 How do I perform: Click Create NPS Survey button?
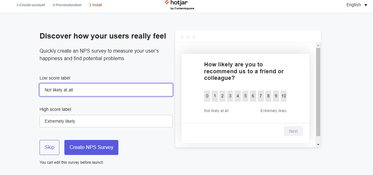tap(91, 147)
